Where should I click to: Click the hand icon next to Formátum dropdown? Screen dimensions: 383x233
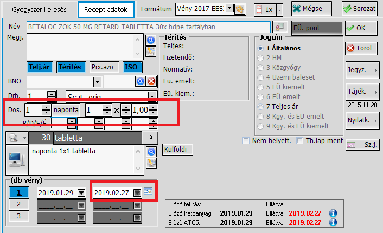pos(240,9)
